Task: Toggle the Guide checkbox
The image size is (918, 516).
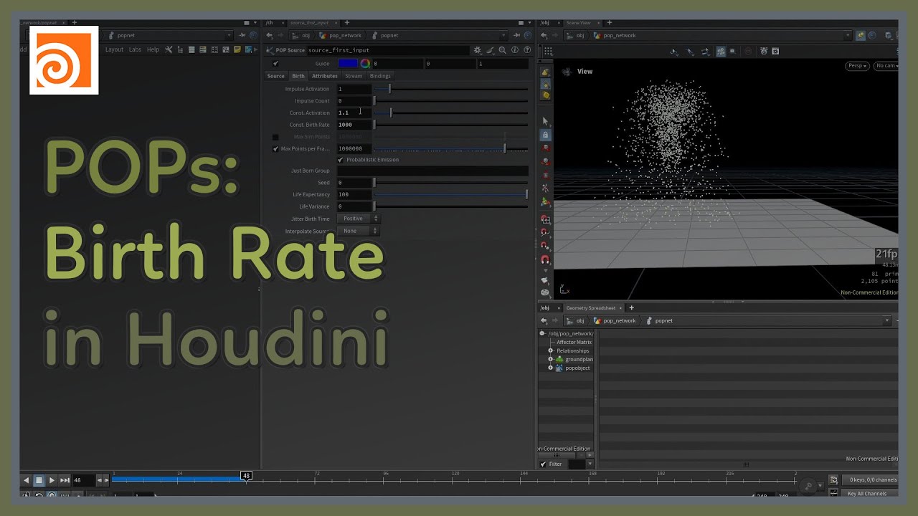Action: 275,63
